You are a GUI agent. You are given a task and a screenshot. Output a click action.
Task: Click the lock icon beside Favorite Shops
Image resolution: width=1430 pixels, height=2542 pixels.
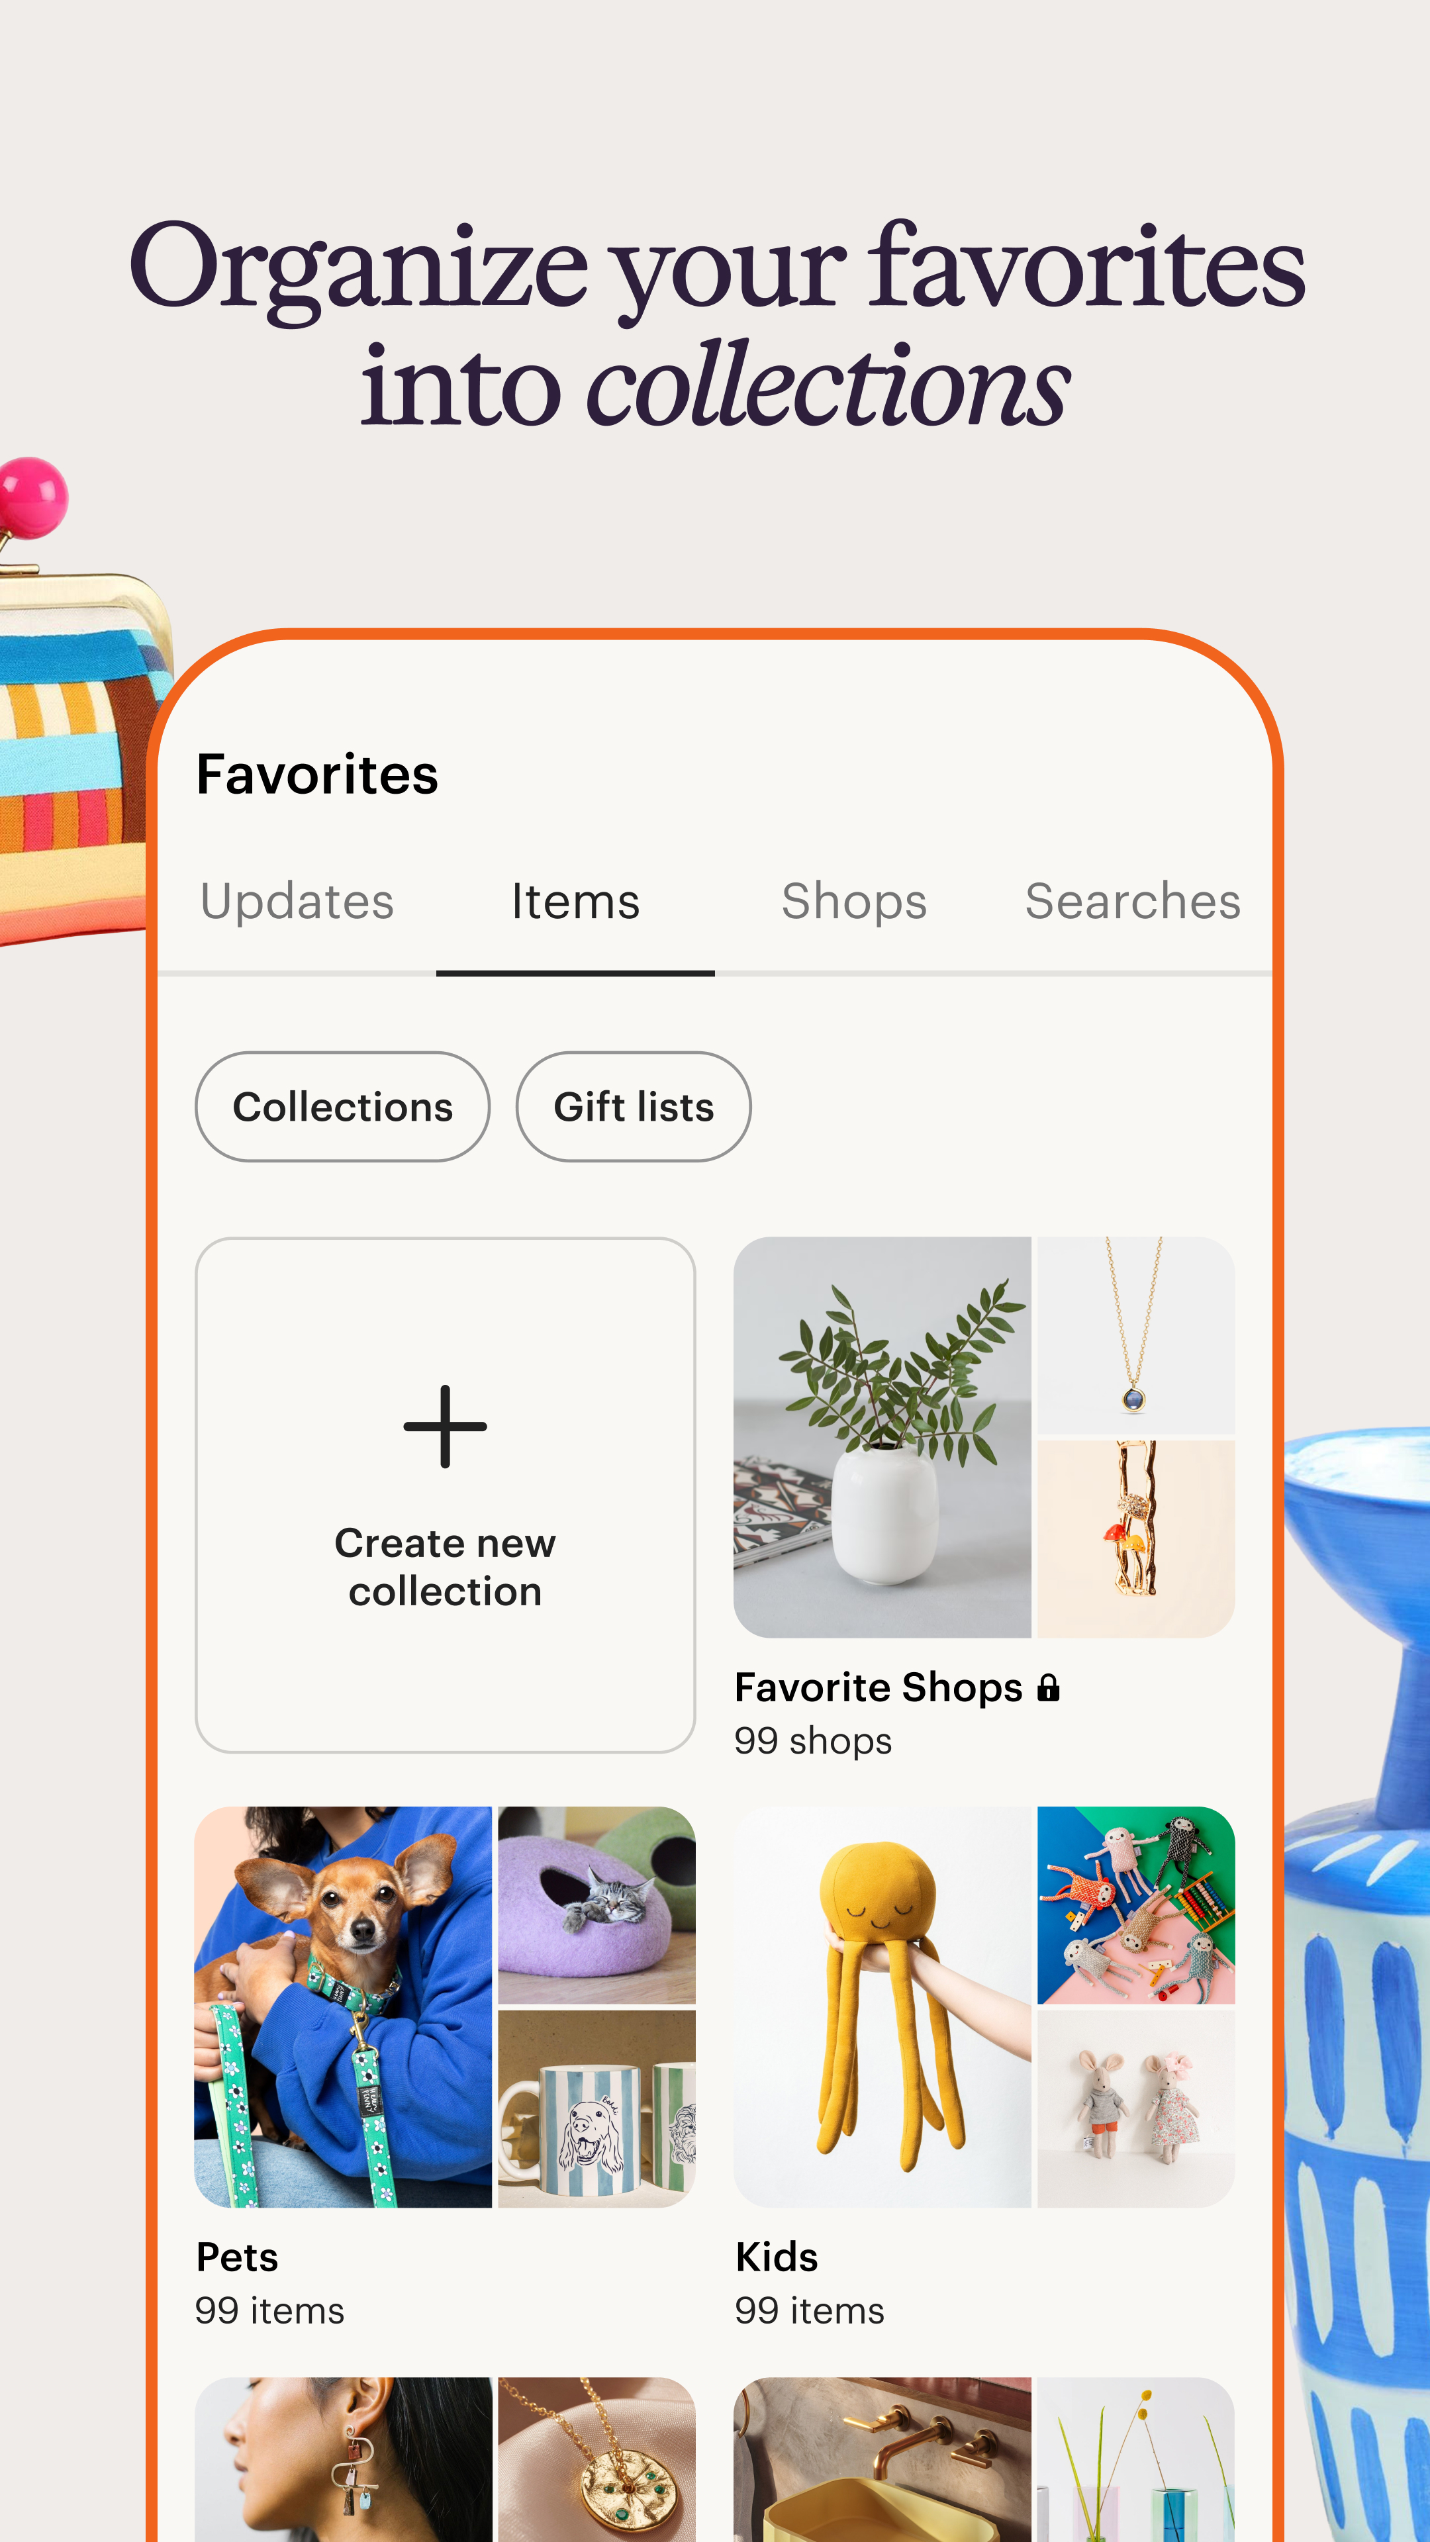[x=1048, y=1687]
